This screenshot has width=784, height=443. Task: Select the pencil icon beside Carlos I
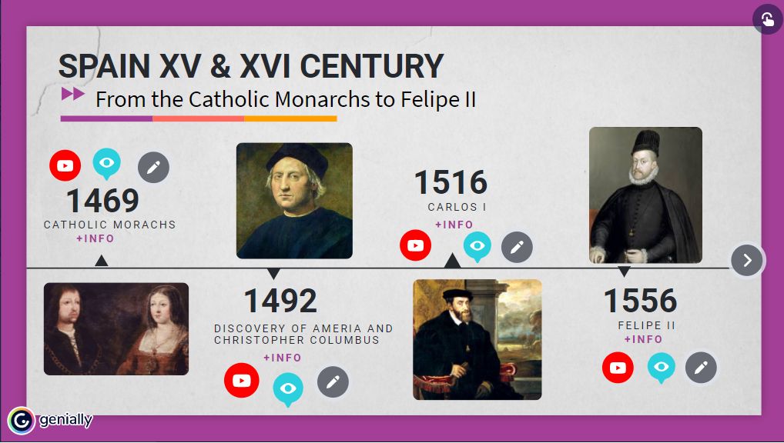click(x=518, y=247)
